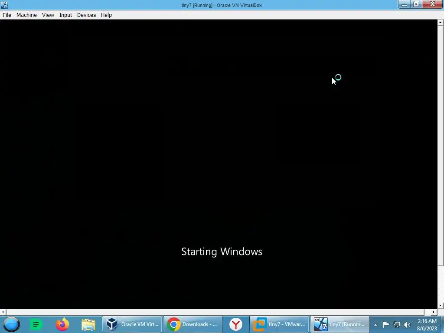Open the Action Center flag icon

click(x=386, y=324)
